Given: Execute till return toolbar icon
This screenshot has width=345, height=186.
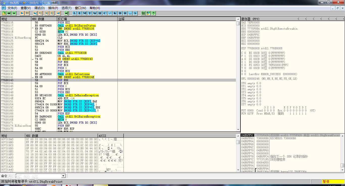Looking at the screenshot, I should [x=58, y=13].
